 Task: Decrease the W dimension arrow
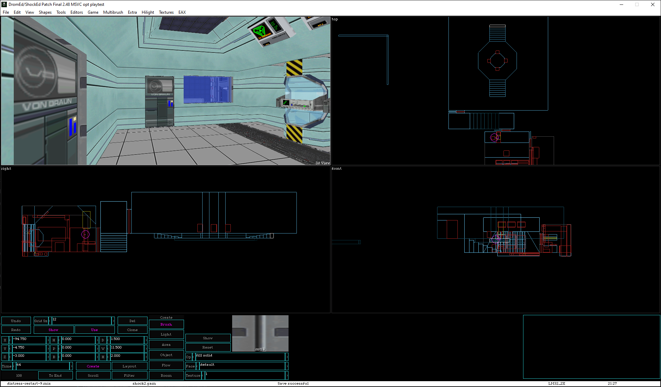pos(108,349)
